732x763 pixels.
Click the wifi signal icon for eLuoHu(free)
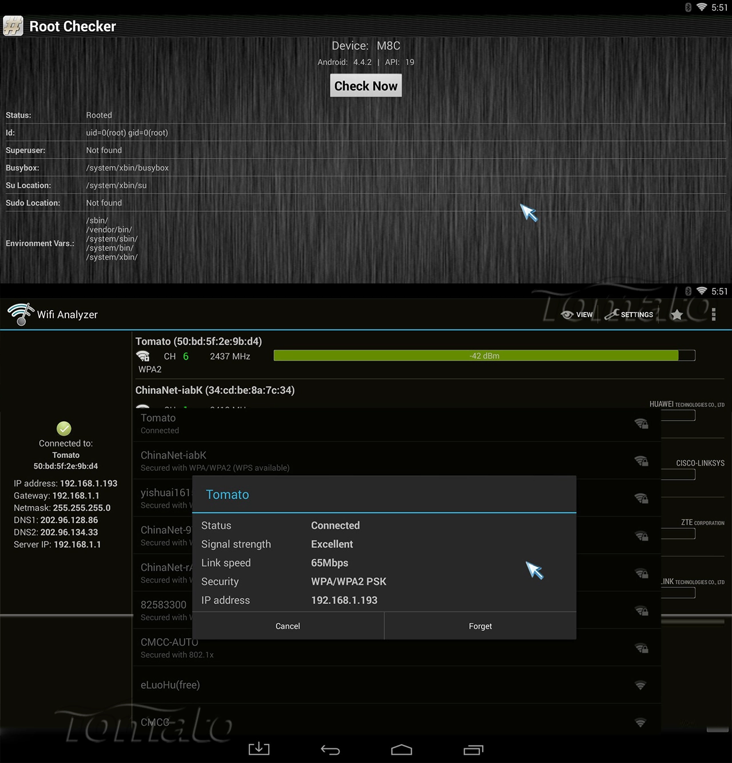pyautogui.click(x=640, y=685)
